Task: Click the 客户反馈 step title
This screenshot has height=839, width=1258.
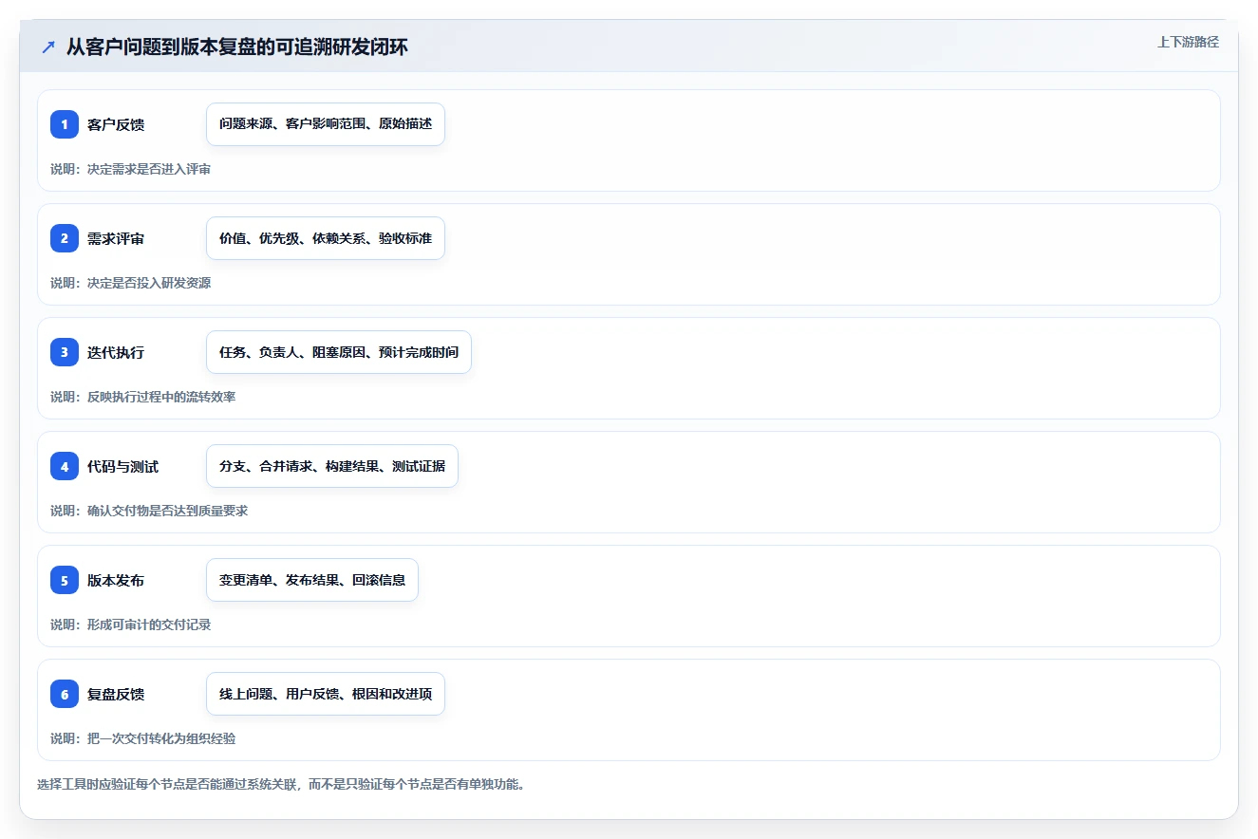Action: tap(116, 124)
